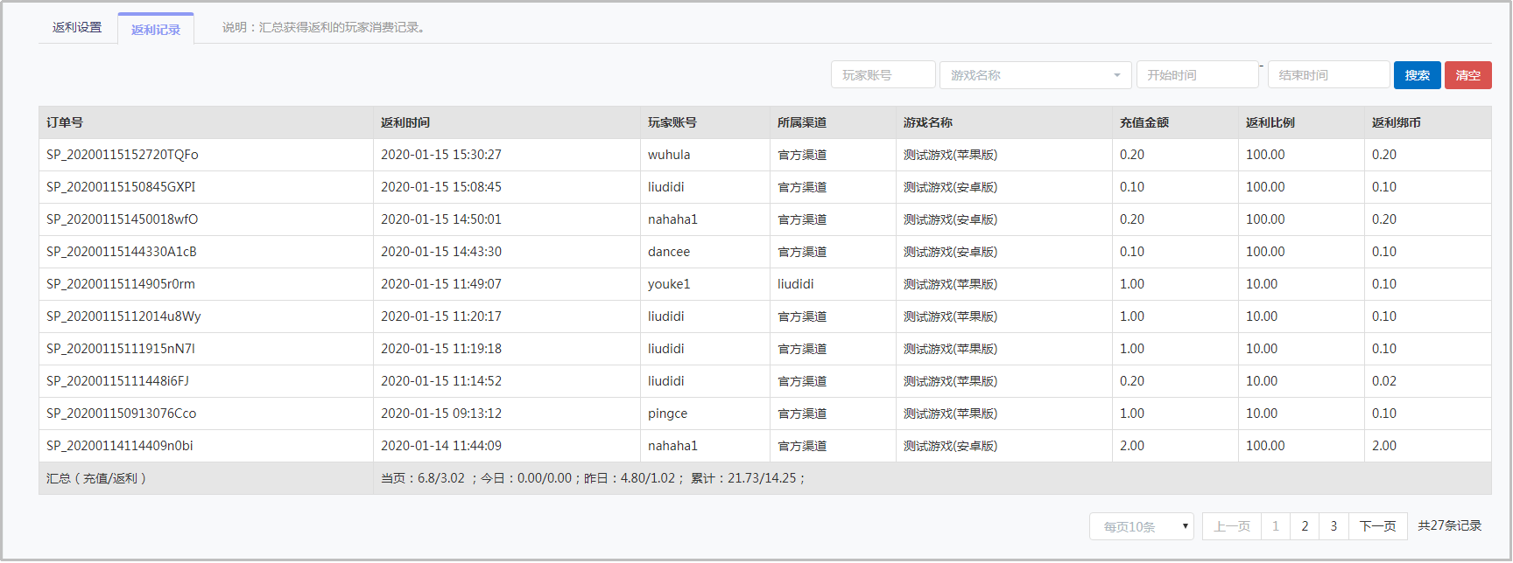This screenshot has width=1513, height=563.
Task: Click the red 清空 button
Action: coord(1468,75)
